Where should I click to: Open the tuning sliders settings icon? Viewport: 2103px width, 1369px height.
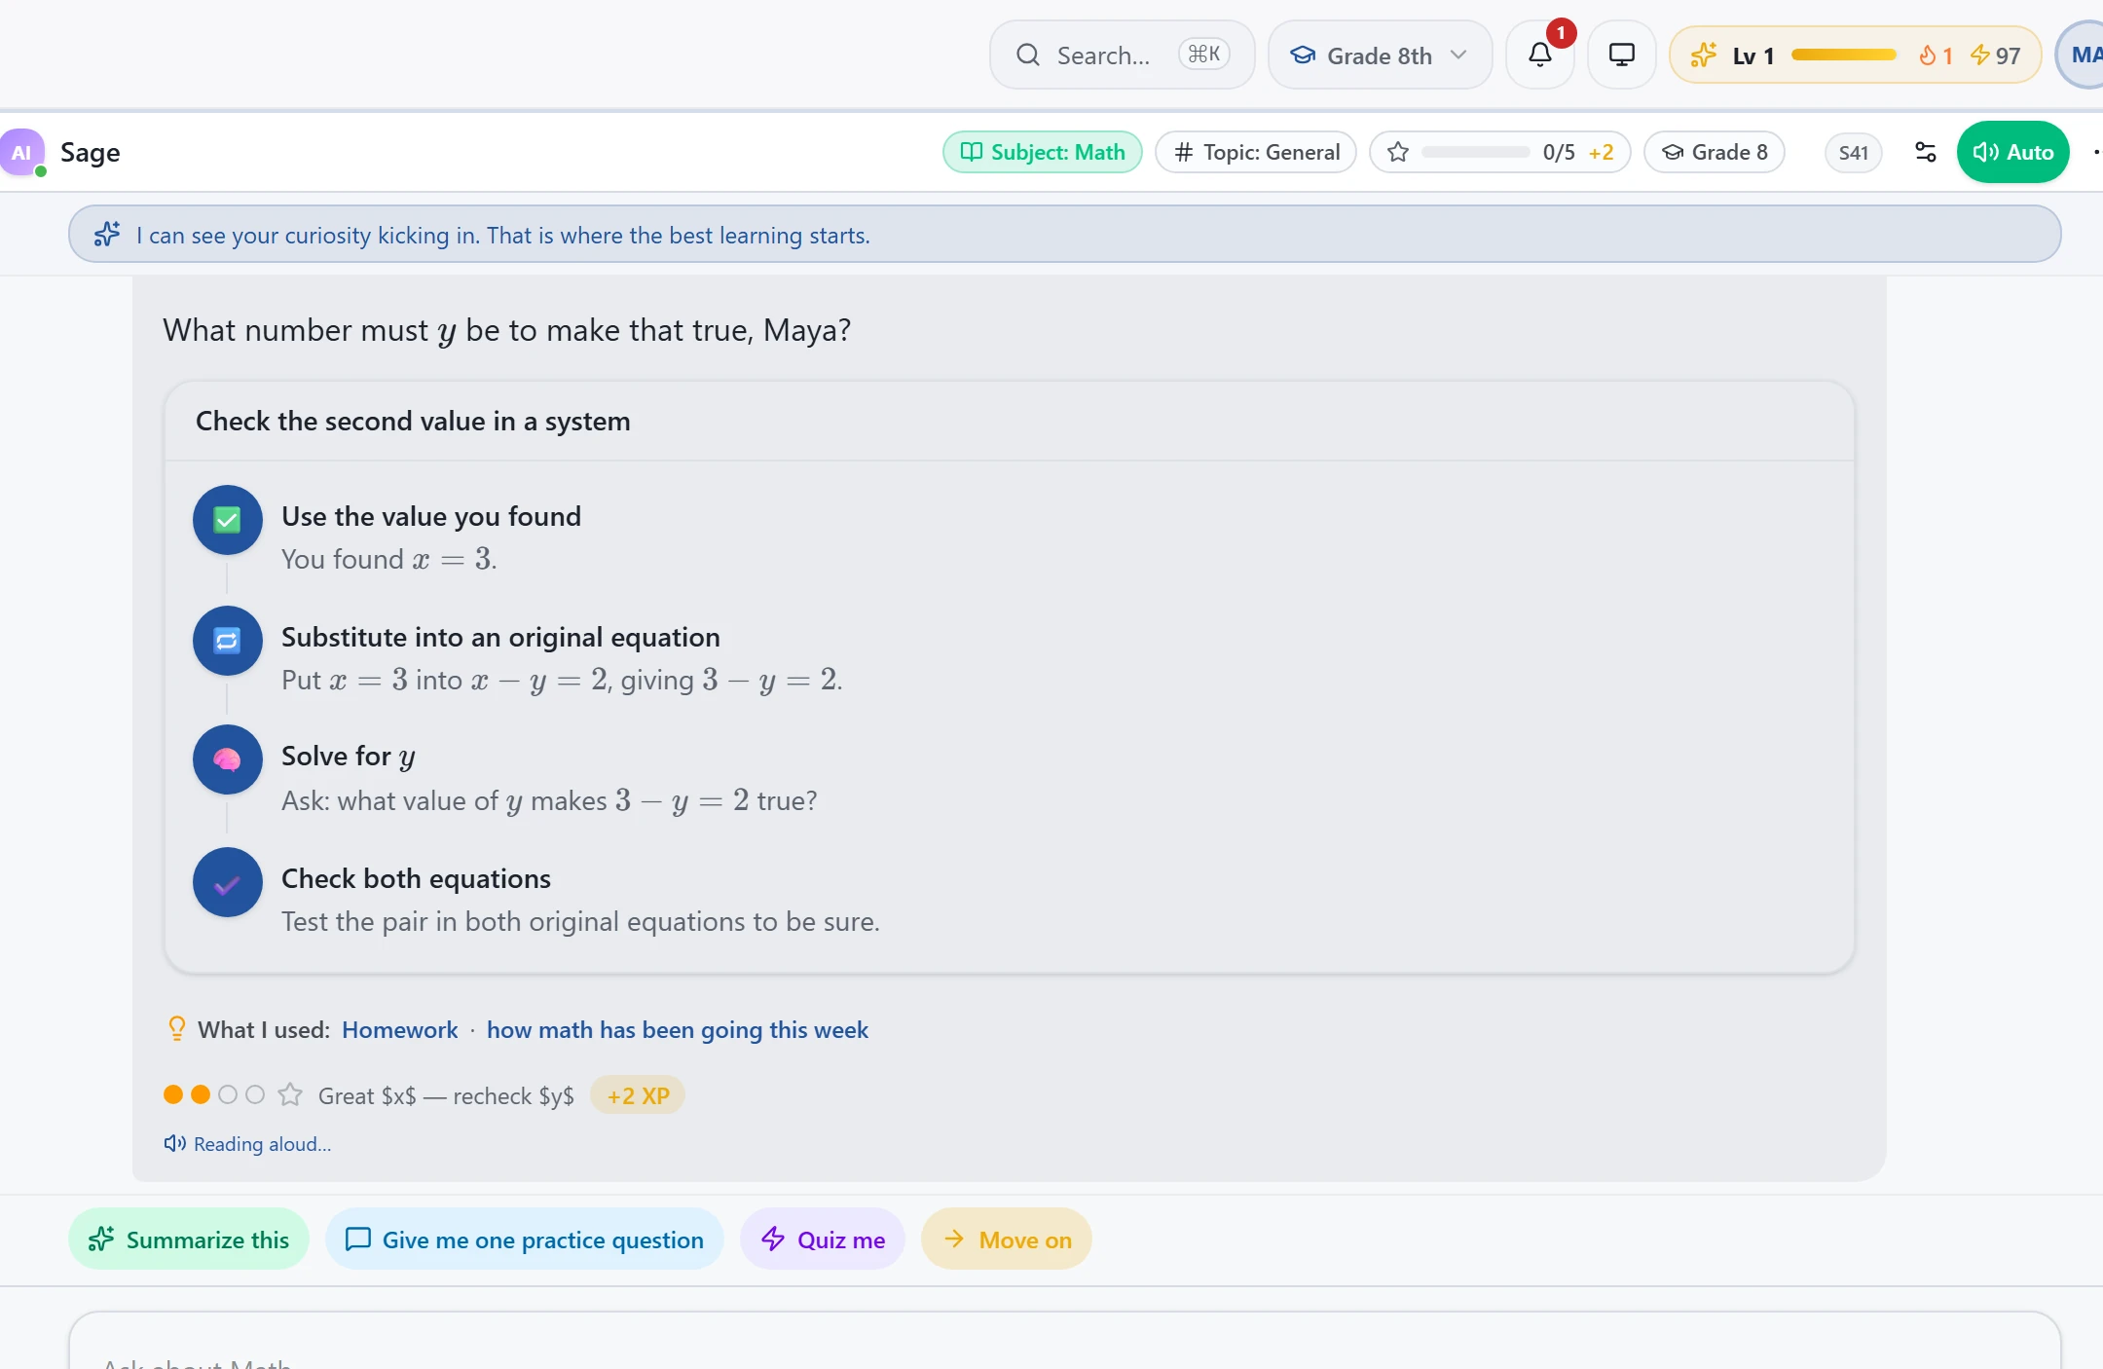tap(1926, 152)
